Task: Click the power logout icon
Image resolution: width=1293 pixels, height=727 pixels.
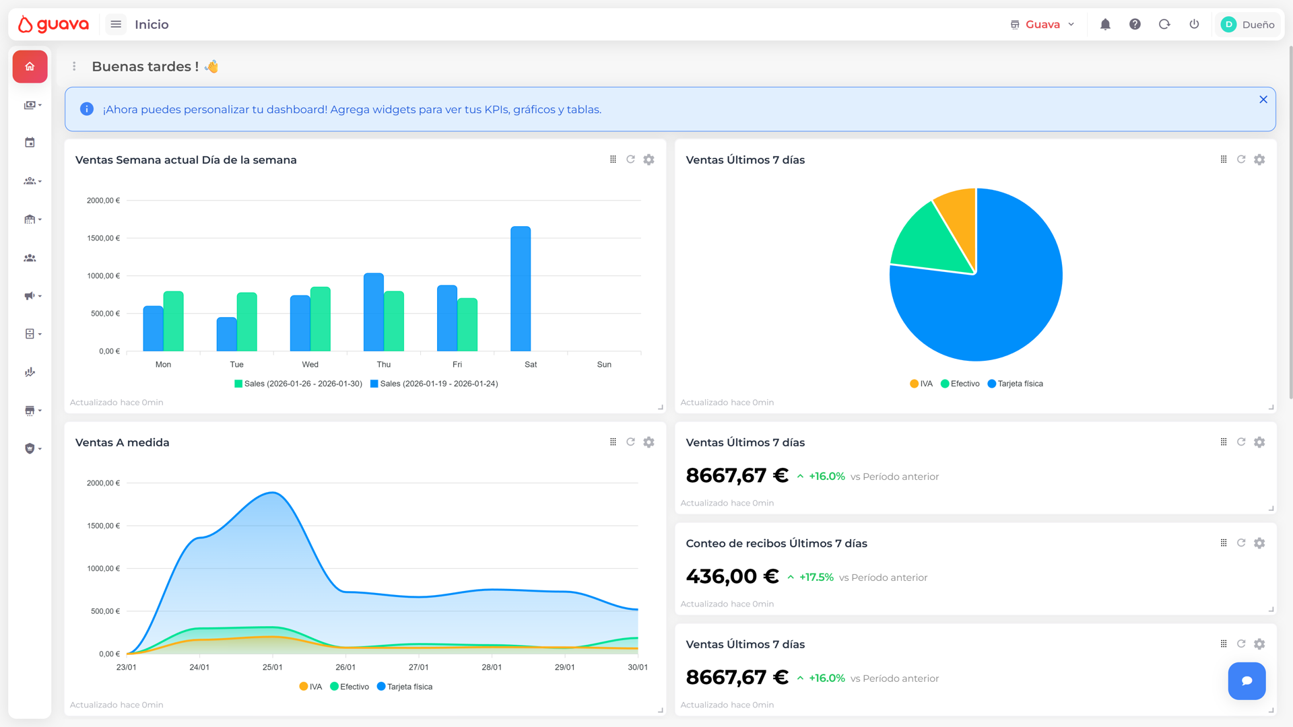Action: [1194, 25]
